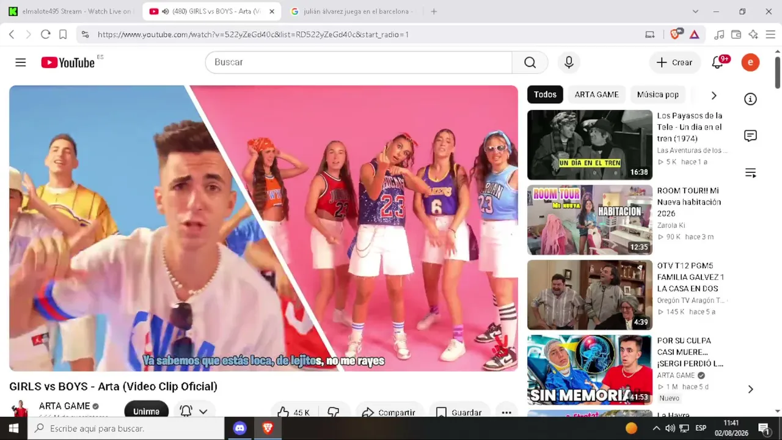The image size is (782, 440).
Task: Open the video info panel icon
Action: [x=750, y=99]
